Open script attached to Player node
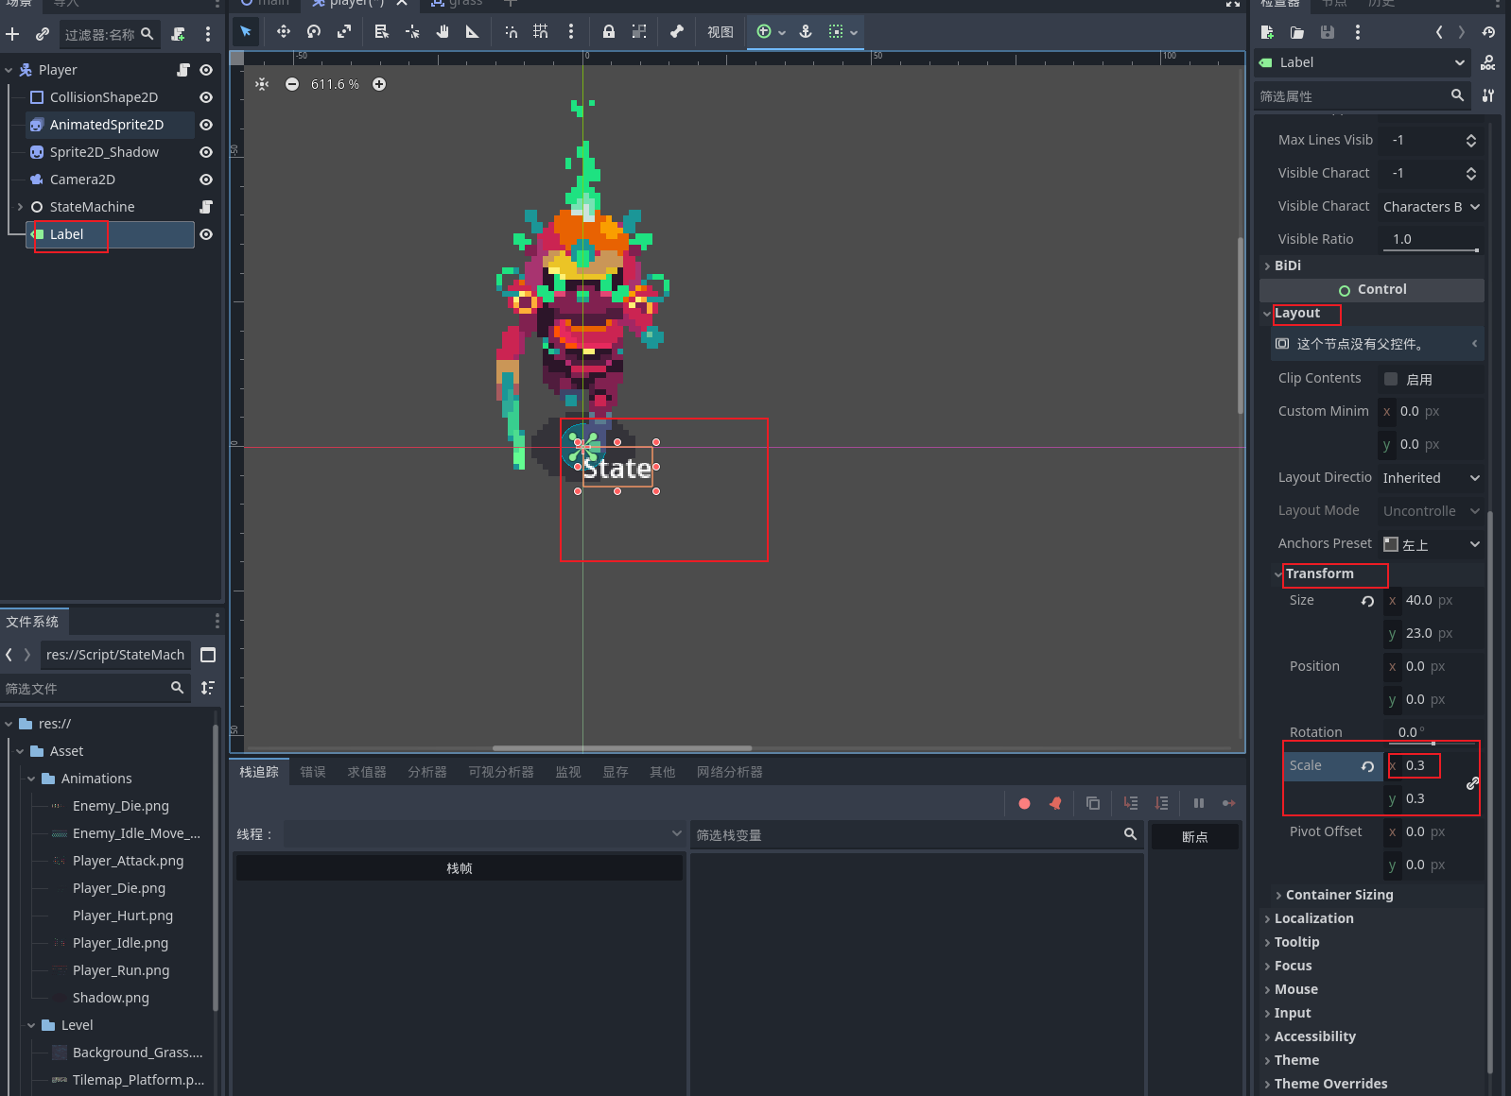The width and height of the screenshot is (1511, 1096). [183, 70]
